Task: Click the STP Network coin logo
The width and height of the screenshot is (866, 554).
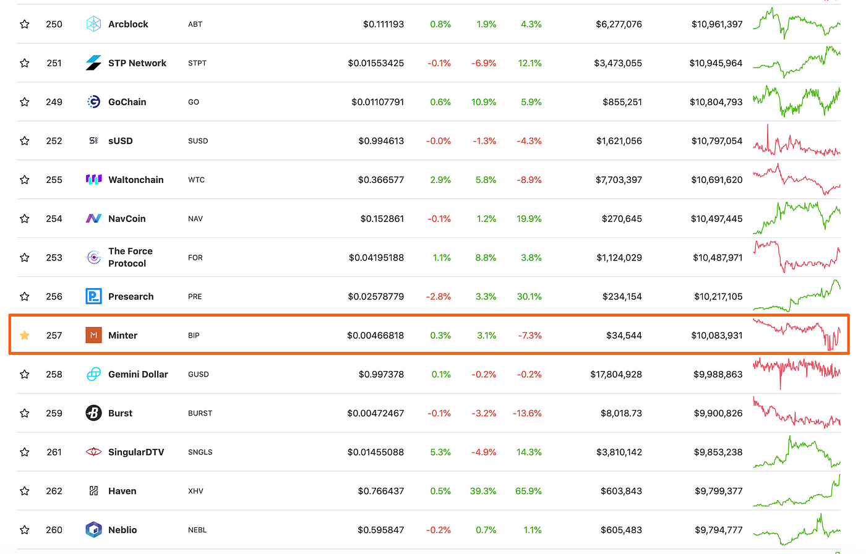Action: 93,63
